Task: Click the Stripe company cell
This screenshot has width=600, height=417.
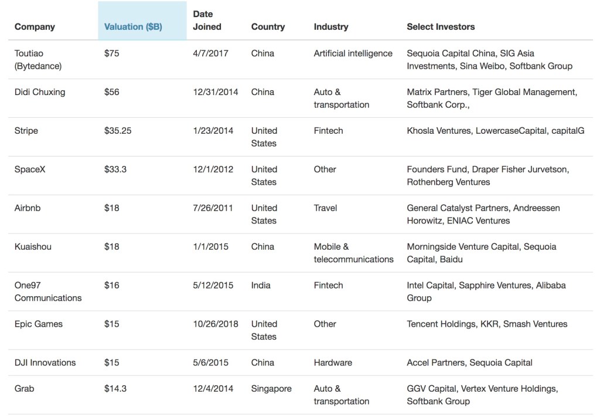Action: [x=26, y=131]
